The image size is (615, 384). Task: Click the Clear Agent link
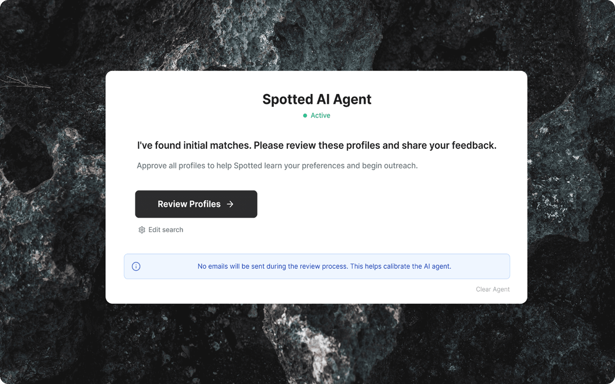pos(492,289)
